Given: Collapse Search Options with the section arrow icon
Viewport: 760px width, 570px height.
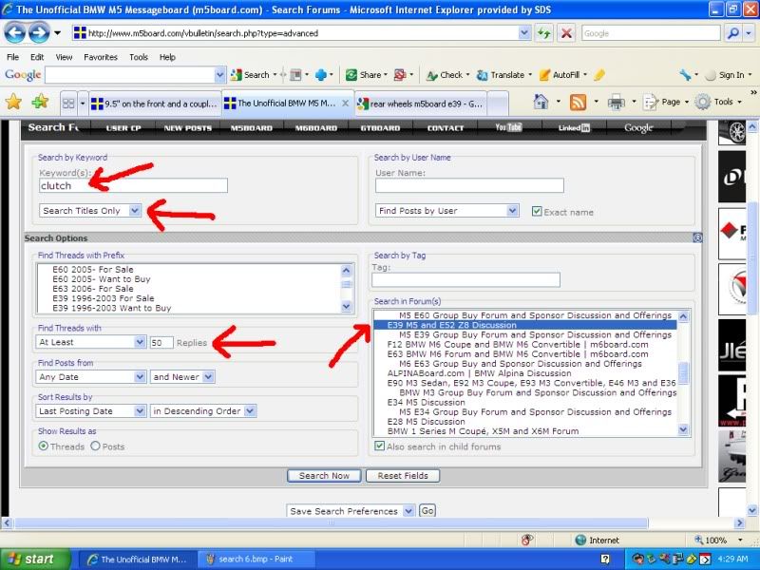Looking at the screenshot, I should pyautogui.click(x=697, y=237).
